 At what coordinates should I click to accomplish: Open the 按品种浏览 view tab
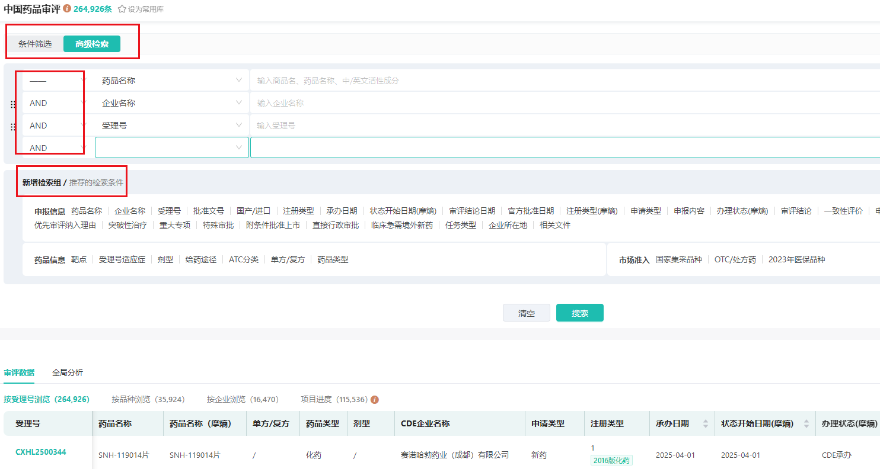coord(148,400)
